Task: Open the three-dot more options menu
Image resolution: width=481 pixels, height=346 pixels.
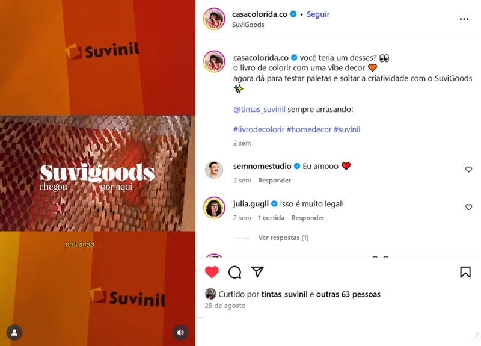Action: tap(464, 19)
